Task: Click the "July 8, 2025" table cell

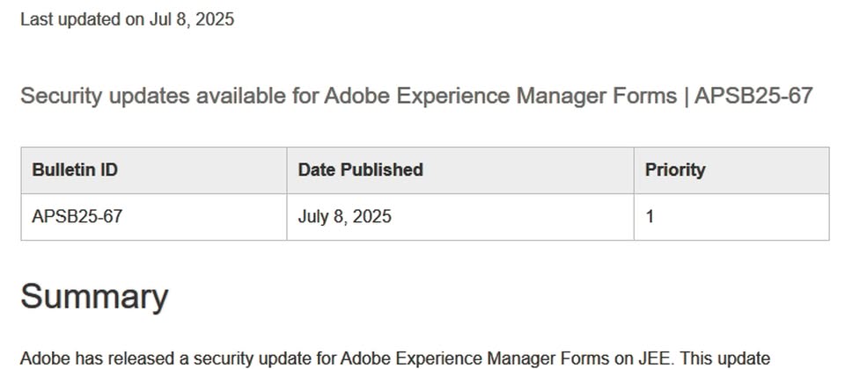Action: tap(460, 217)
